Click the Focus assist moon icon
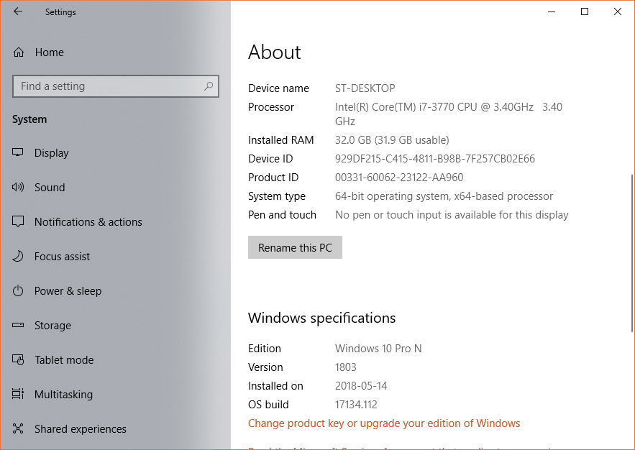Screen dimensions: 635x450 18,256
